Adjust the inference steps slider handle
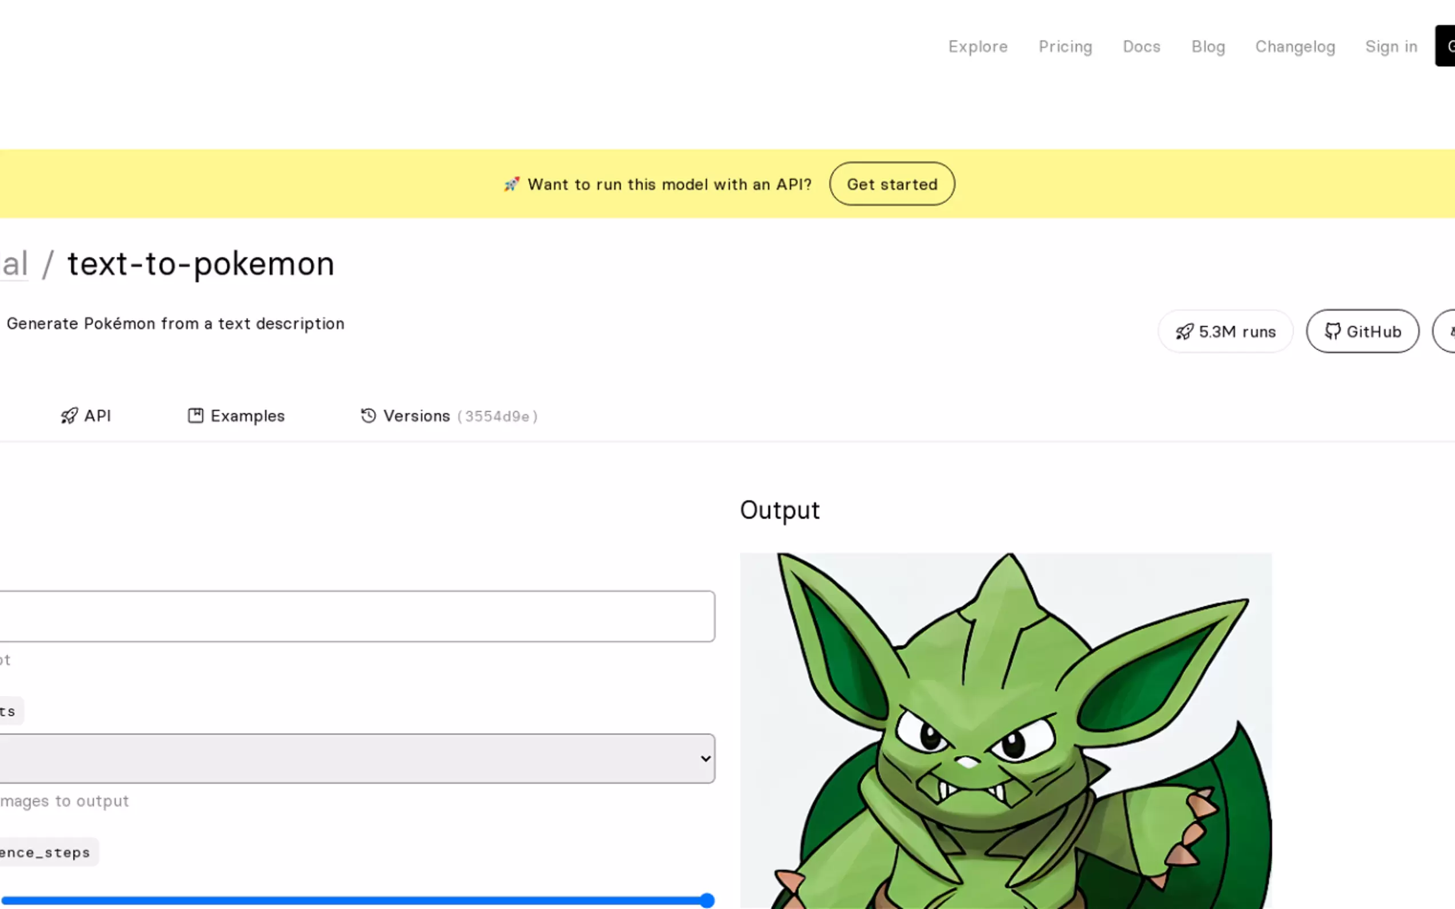 [x=707, y=900]
